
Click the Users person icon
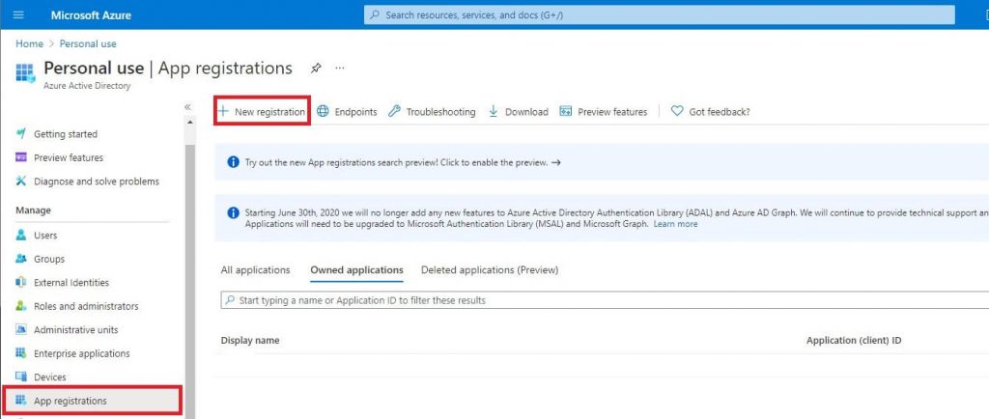[21, 235]
